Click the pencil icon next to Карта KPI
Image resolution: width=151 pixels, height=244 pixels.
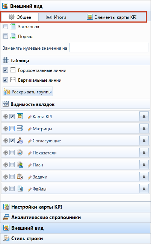(x=29, y=117)
